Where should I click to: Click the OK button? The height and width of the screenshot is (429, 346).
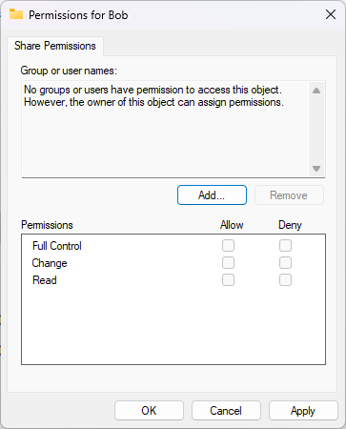coord(149,411)
